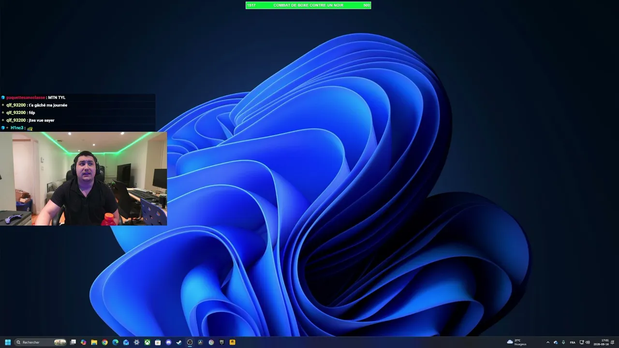Open Settings gear in the taskbar

click(x=137, y=342)
